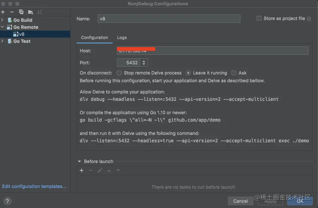Image resolution: width=318 pixels, height=208 pixels.
Task: Select the Go Test category
Action: [22, 41]
